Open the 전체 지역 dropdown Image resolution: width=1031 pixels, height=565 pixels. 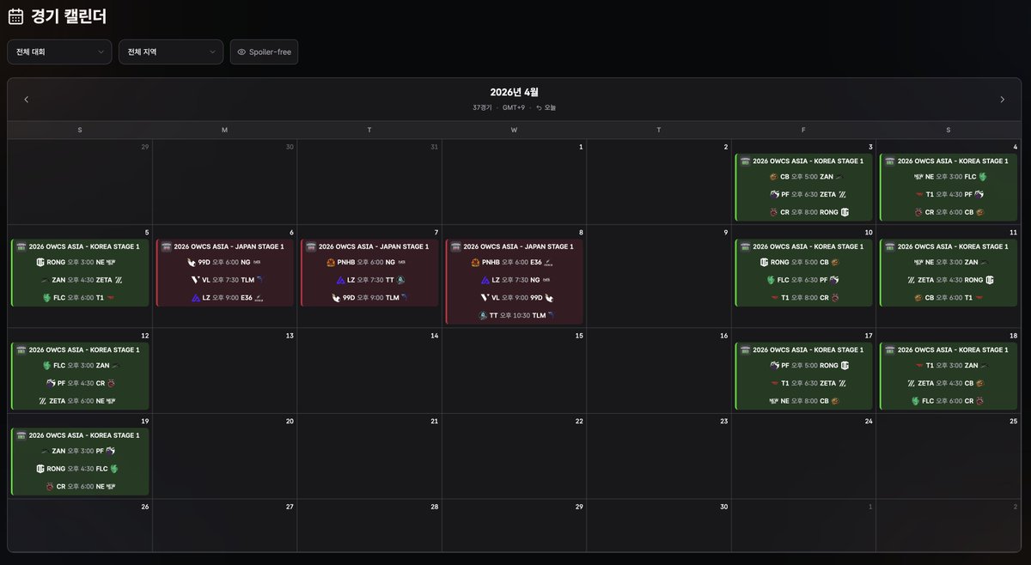170,52
